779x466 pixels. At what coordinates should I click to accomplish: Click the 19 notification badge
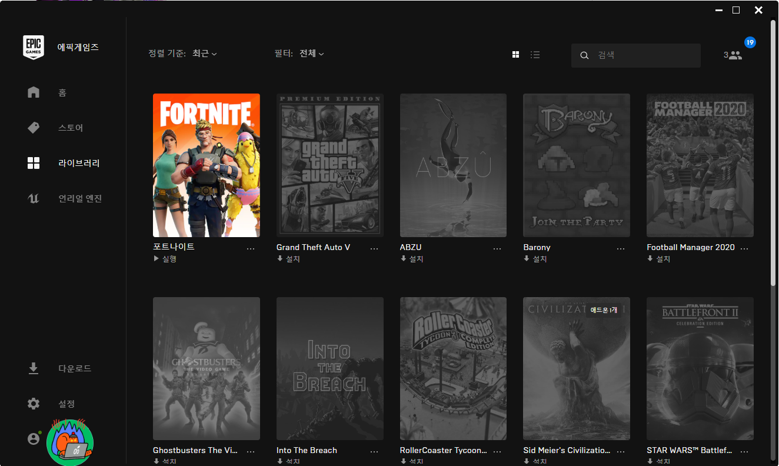click(x=750, y=42)
